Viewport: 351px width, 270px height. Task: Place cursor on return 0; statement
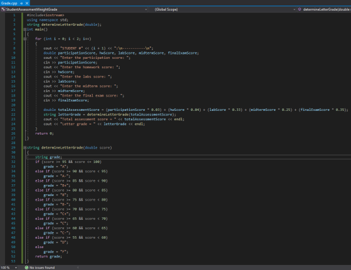point(45,133)
